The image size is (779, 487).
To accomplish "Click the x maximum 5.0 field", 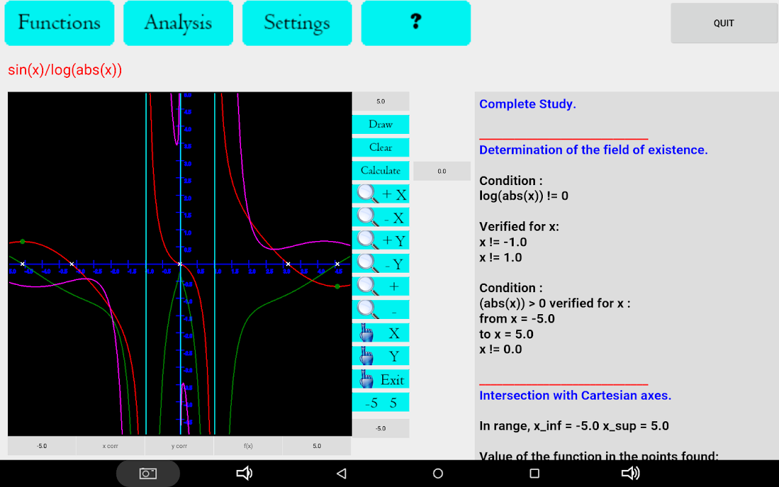I will point(316,446).
